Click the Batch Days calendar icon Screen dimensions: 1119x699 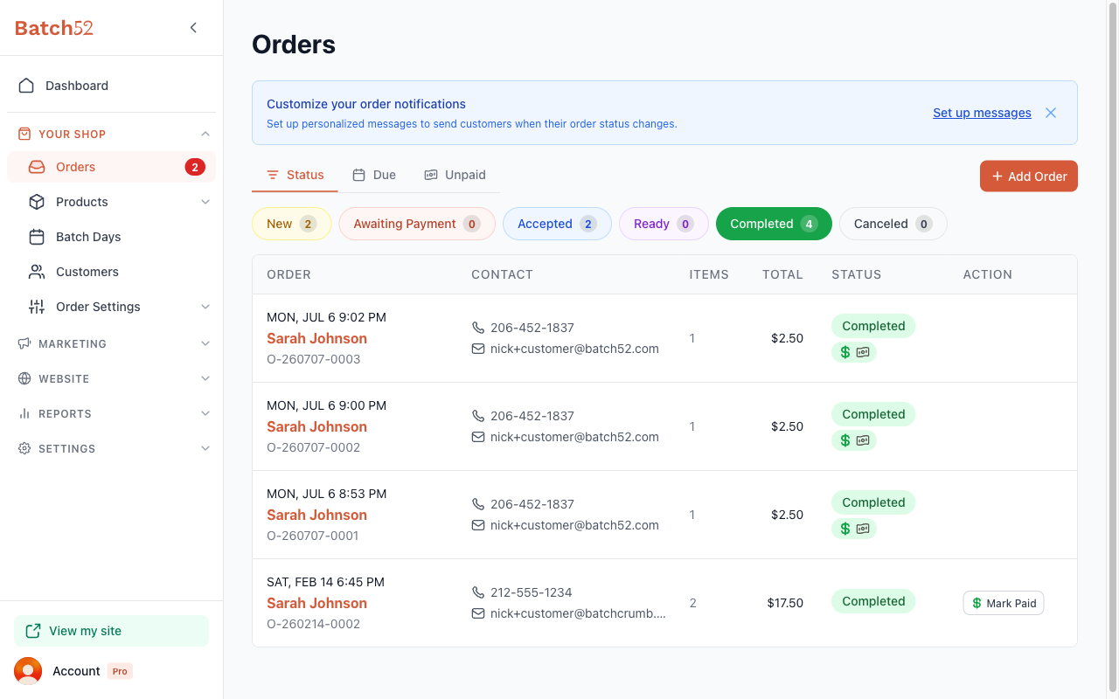coord(37,237)
